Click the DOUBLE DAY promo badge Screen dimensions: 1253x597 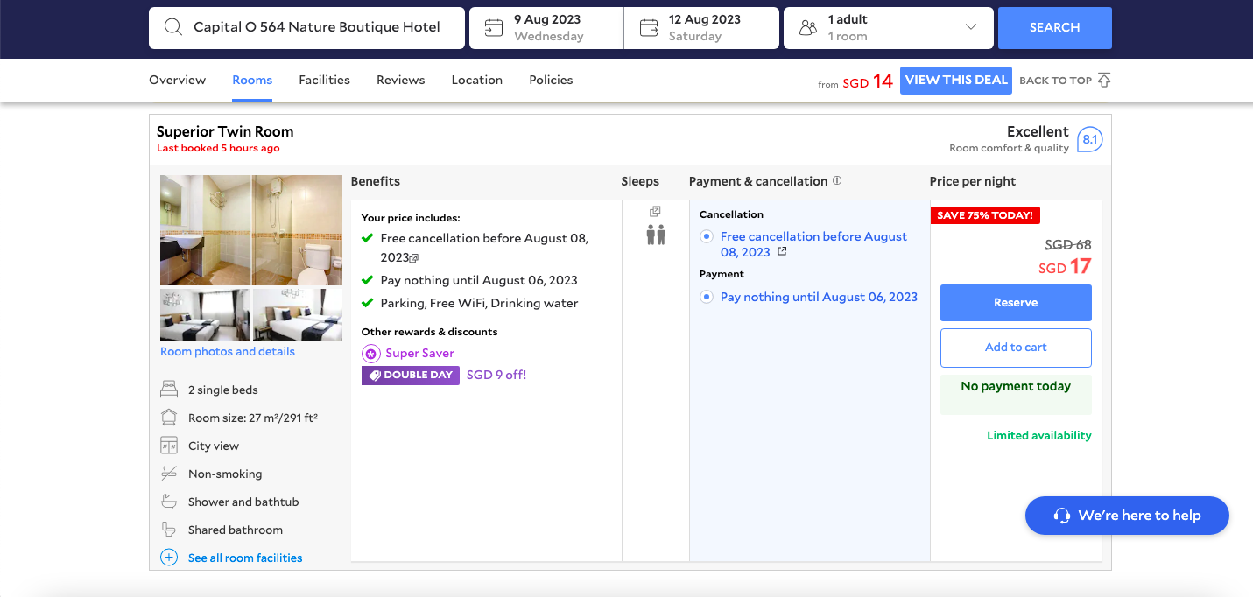[411, 376]
